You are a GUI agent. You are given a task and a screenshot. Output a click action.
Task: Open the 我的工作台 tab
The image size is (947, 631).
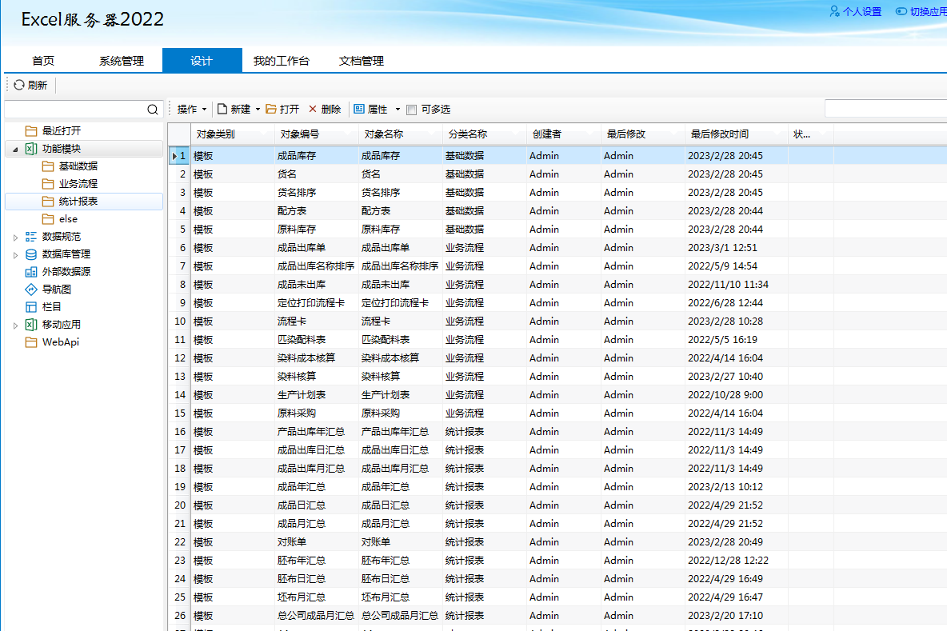point(282,61)
